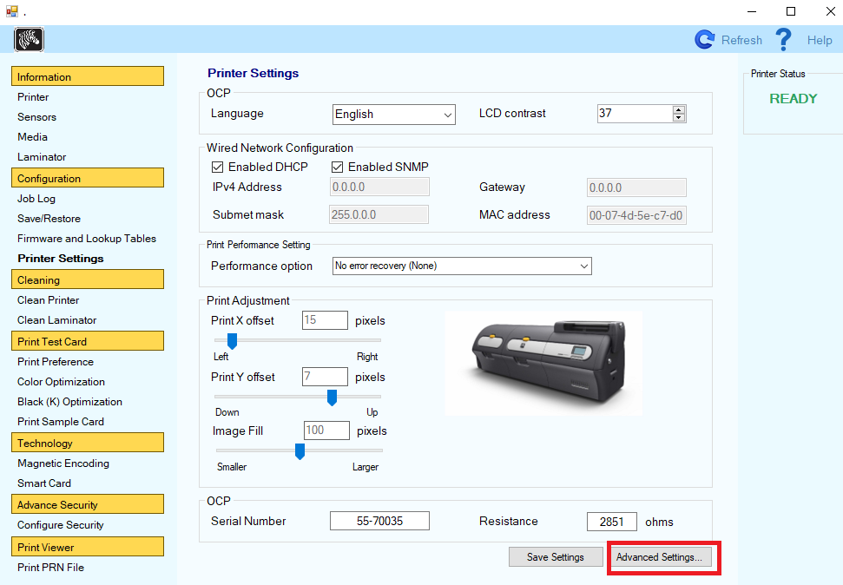Open the Job Log page

click(36, 198)
